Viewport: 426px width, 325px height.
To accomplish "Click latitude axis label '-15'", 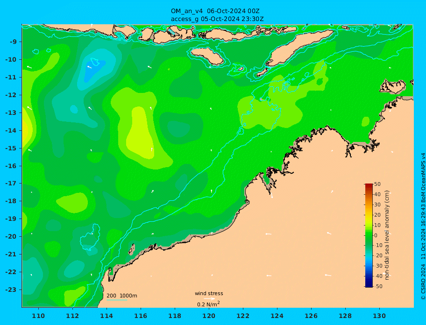I will (11, 148).
